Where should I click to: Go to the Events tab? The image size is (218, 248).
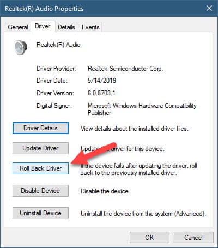pyautogui.click(x=90, y=27)
